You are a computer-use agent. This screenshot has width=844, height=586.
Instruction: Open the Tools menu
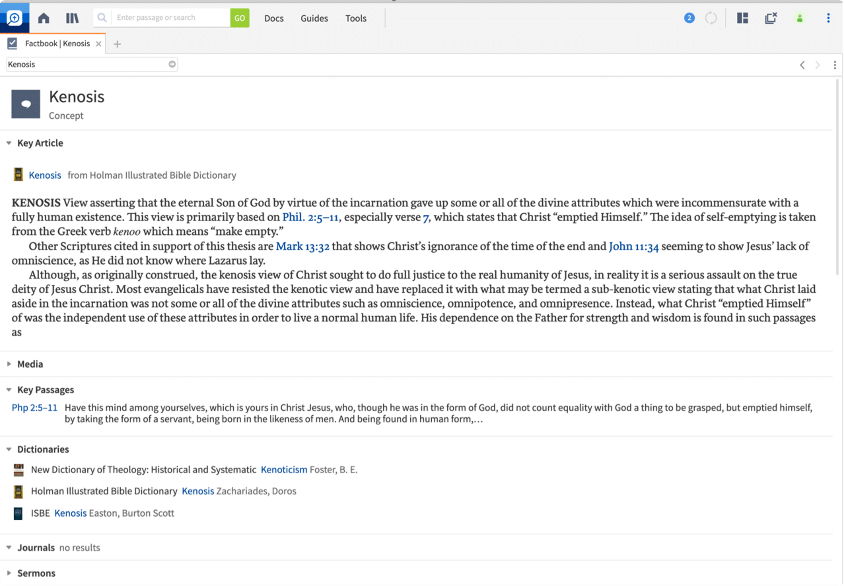coord(356,18)
